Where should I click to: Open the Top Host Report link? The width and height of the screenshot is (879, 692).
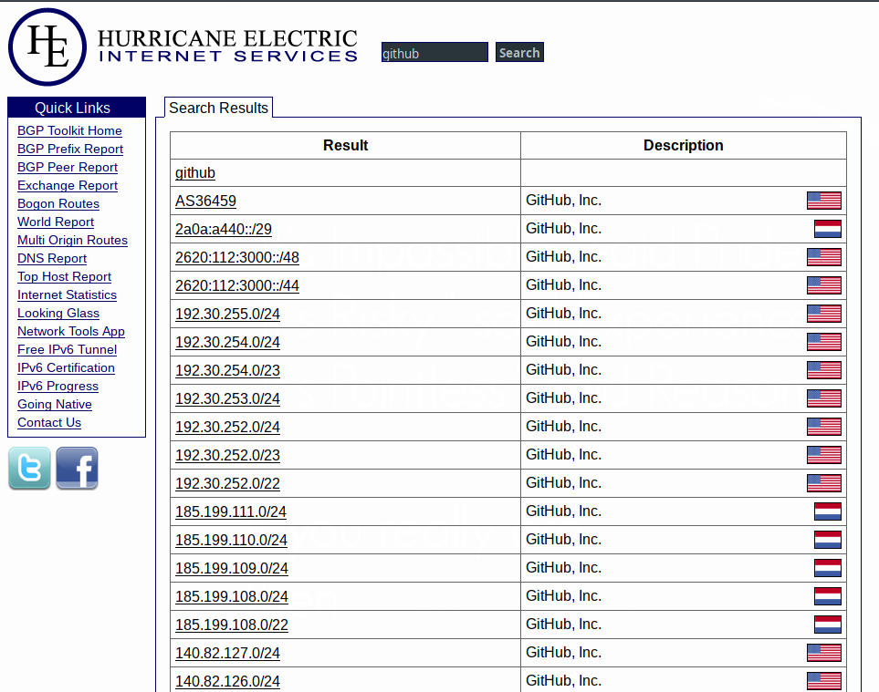pyautogui.click(x=65, y=276)
